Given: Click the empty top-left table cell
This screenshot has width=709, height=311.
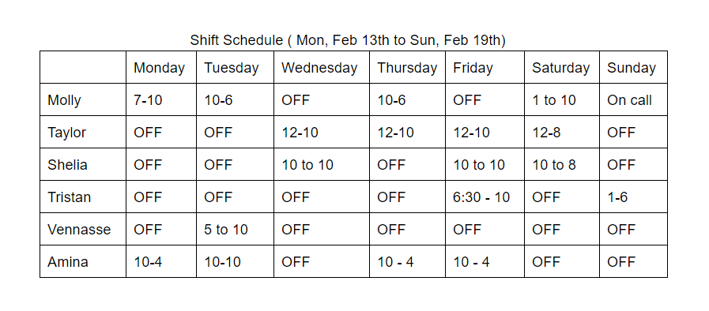Looking at the screenshot, I should [x=83, y=67].
